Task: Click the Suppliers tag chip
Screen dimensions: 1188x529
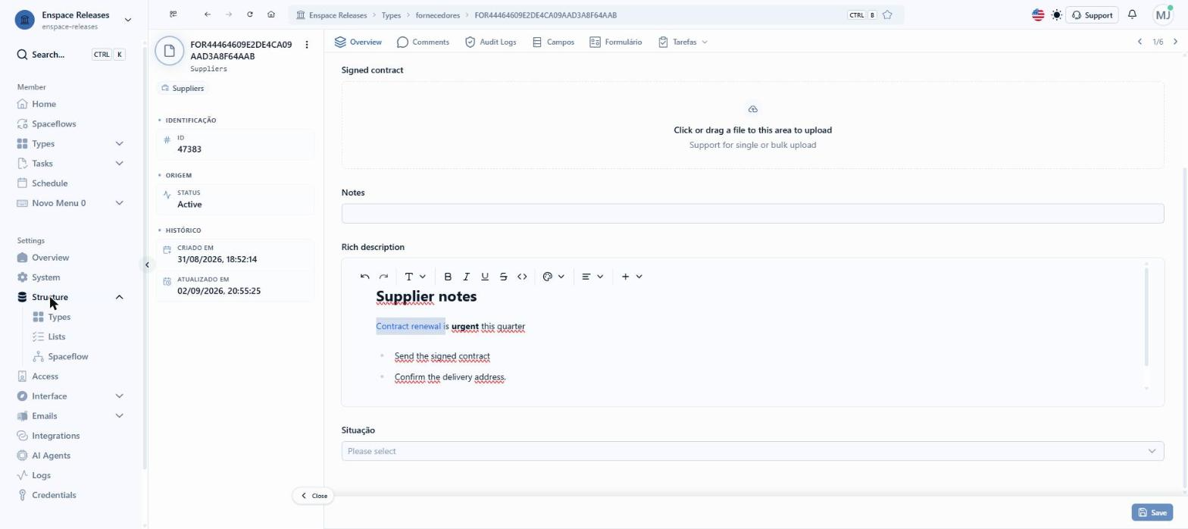Action: pos(183,88)
